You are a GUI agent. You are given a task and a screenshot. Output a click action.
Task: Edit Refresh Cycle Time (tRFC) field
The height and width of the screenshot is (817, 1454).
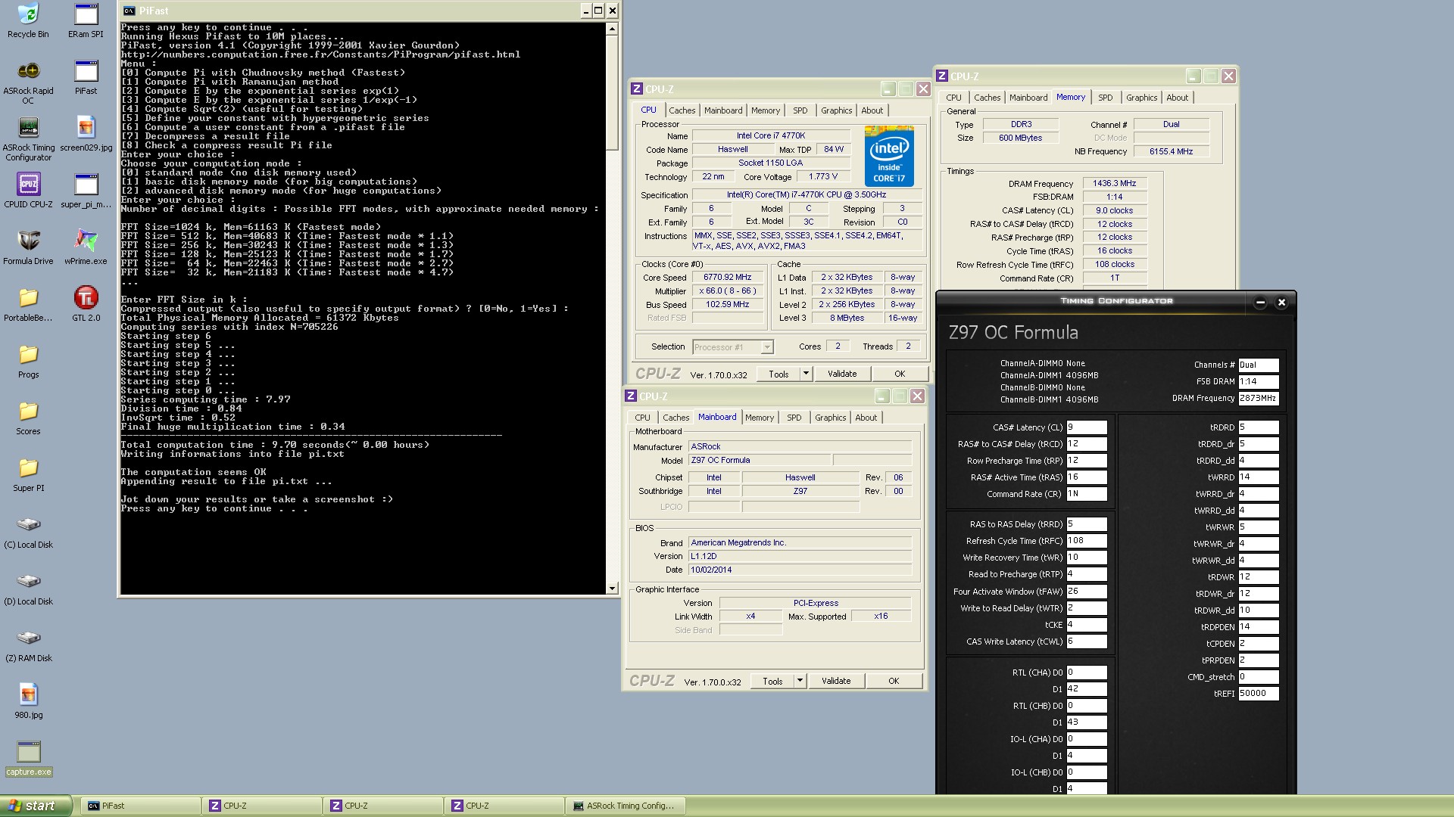click(1087, 541)
